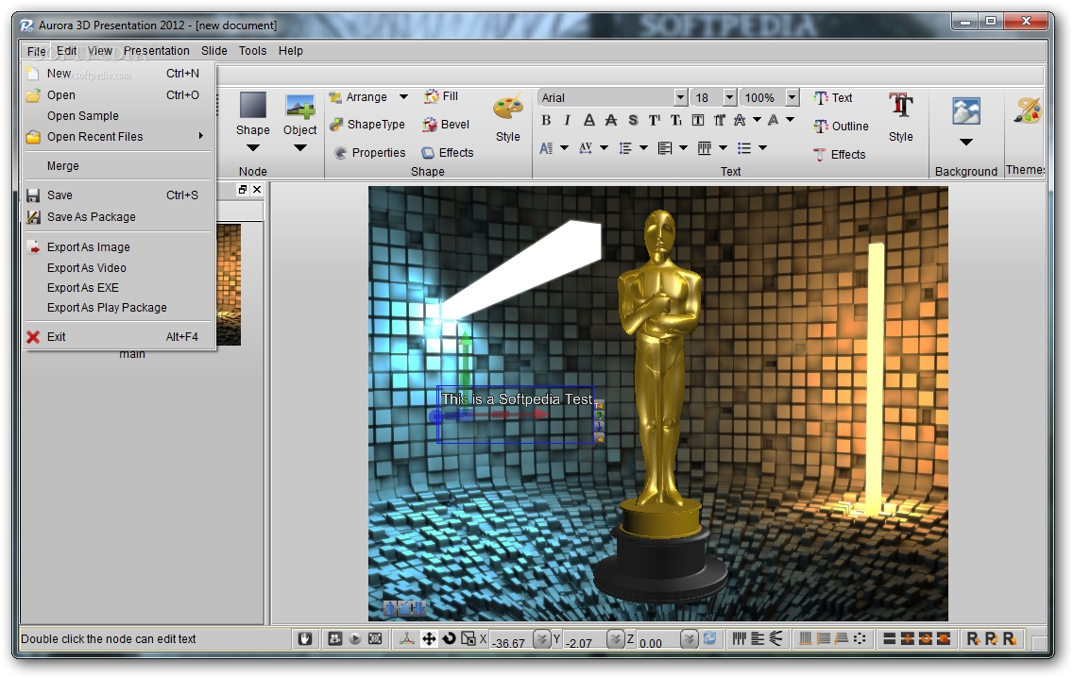Screen dimensions: 1074x678
Task: Toggle italic text formatting
Action: click(567, 121)
